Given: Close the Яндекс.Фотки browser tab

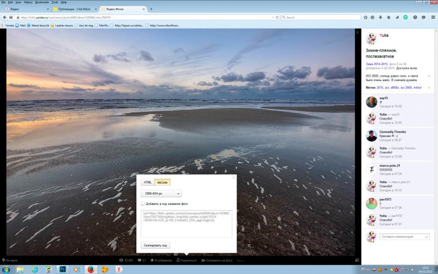Looking at the screenshot, I should click(144, 9).
